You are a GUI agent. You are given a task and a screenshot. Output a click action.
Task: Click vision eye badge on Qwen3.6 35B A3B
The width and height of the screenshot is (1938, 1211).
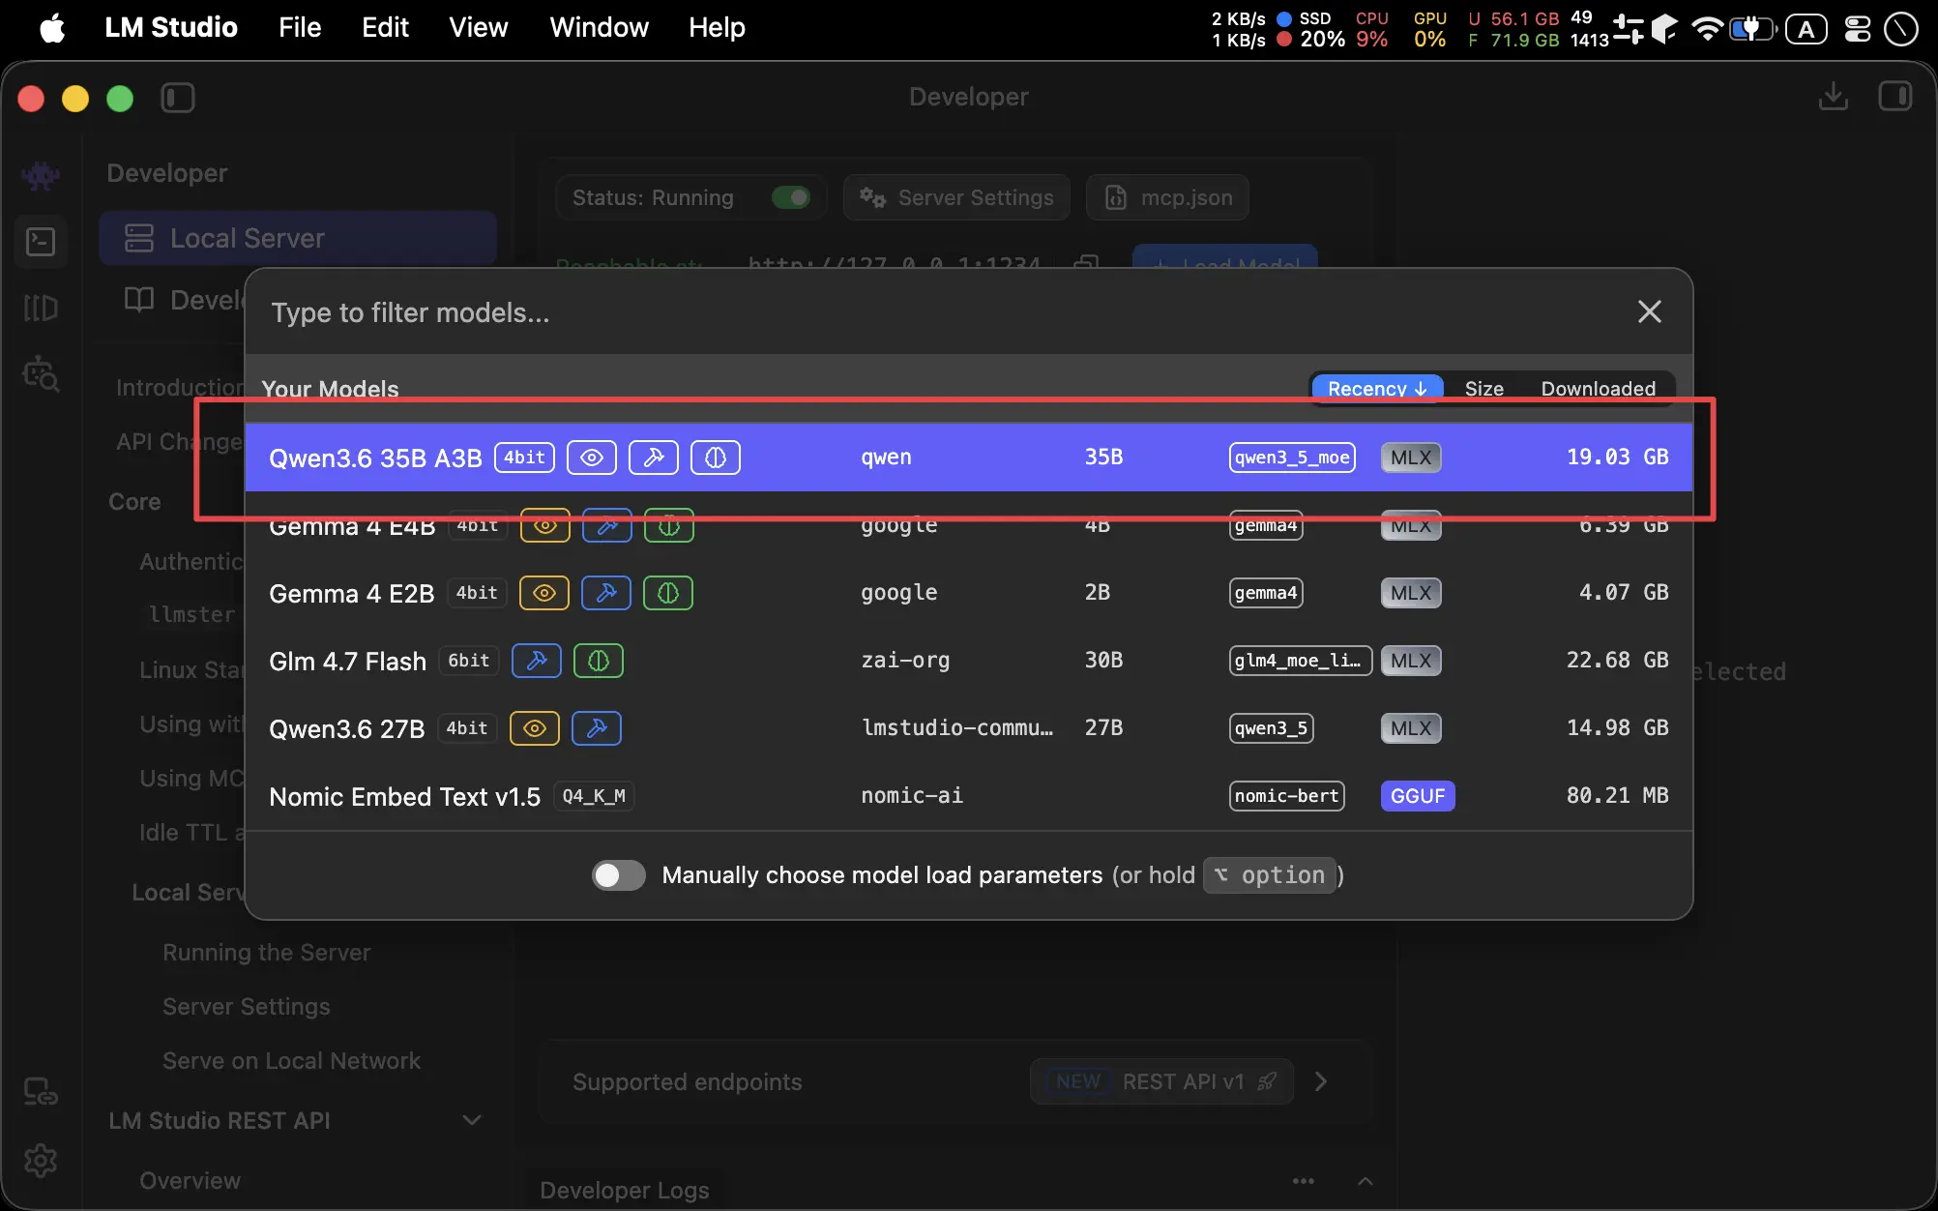592,458
